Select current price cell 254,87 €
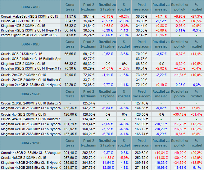 [x=70, y=168]
